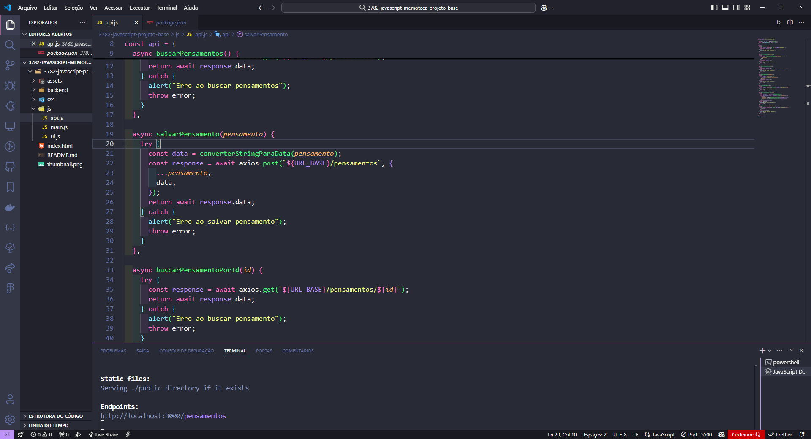
Task: Open the Explorer panel ellipsis menu
Action: (x=82, y=22)
